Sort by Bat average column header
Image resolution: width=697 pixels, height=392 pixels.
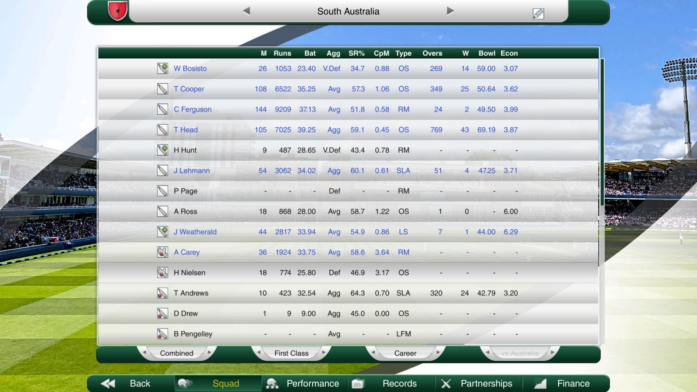click(310, 53)
